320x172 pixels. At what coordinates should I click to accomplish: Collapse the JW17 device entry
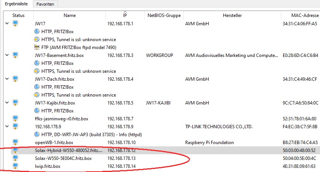(7, 23)
